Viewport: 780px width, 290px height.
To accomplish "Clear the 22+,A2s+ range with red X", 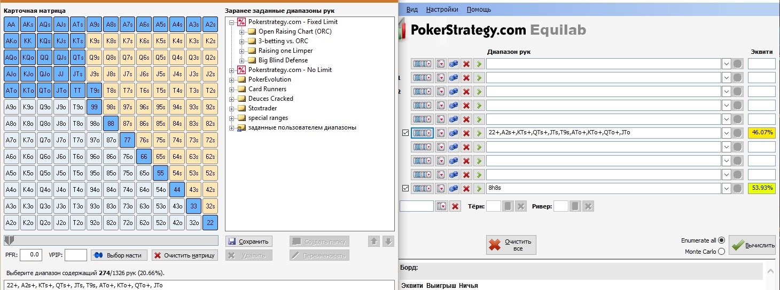I will tap(466, 133).
